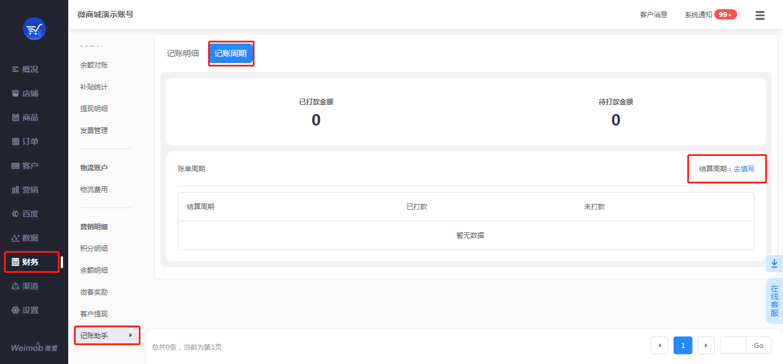Select the 记账周期 tab
The height and width of the screenshot is (364, 783).
230,53
